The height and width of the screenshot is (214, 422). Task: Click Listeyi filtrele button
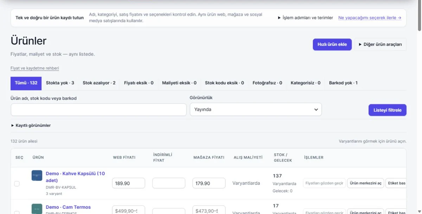tap(388, 110)
